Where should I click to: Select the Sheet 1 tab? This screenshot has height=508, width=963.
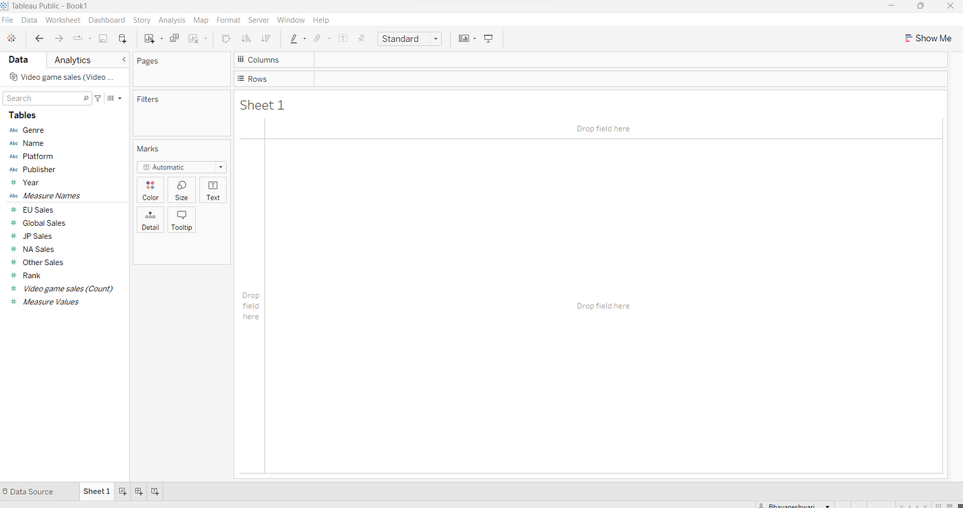pyautogui.click(x=96, y=491)
